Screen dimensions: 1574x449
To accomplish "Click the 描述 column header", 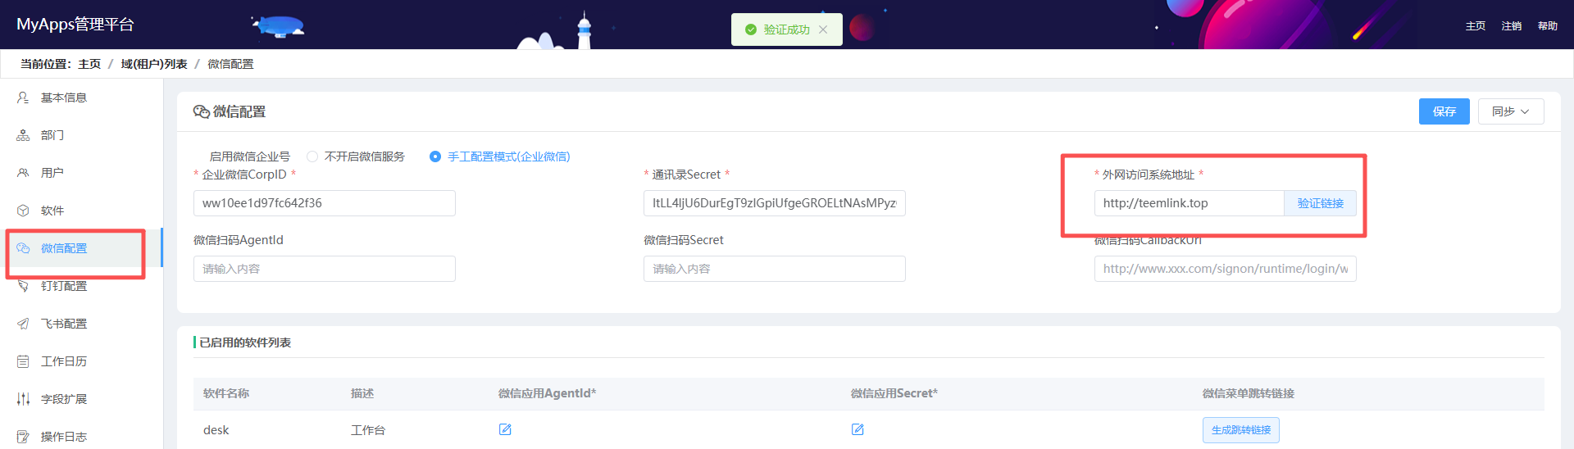I will point(362,393).
